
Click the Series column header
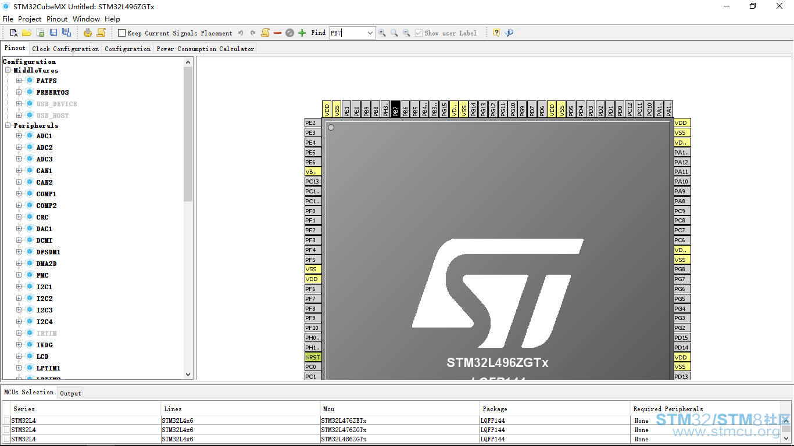[85, 409]
